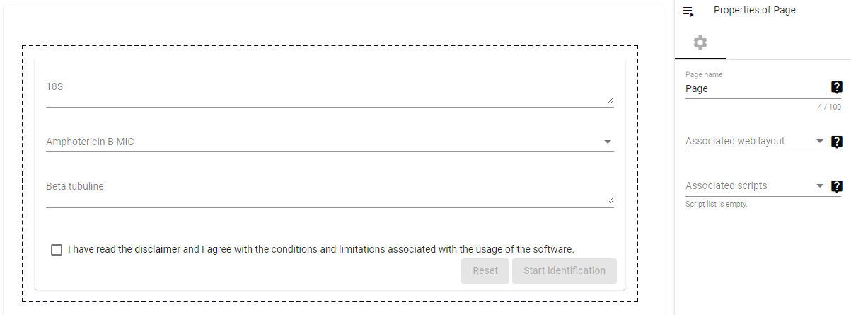Click the Associated web layout field label
Image resolution: width=851 pixels, height=315 pixels.
735,141
